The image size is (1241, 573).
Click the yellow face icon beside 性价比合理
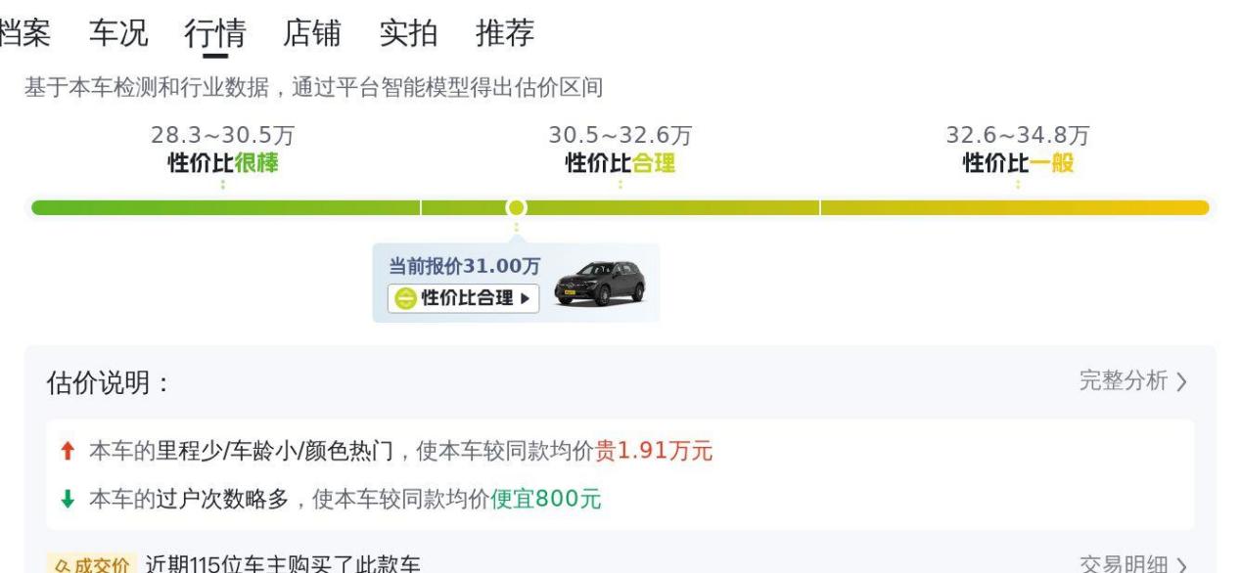pyautogui.click(x=405, y=298)
